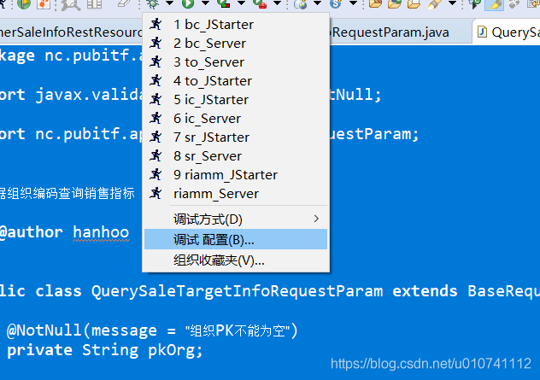
Task: Expand the 调试方式(D) submenu
Action: pos(235,219)
